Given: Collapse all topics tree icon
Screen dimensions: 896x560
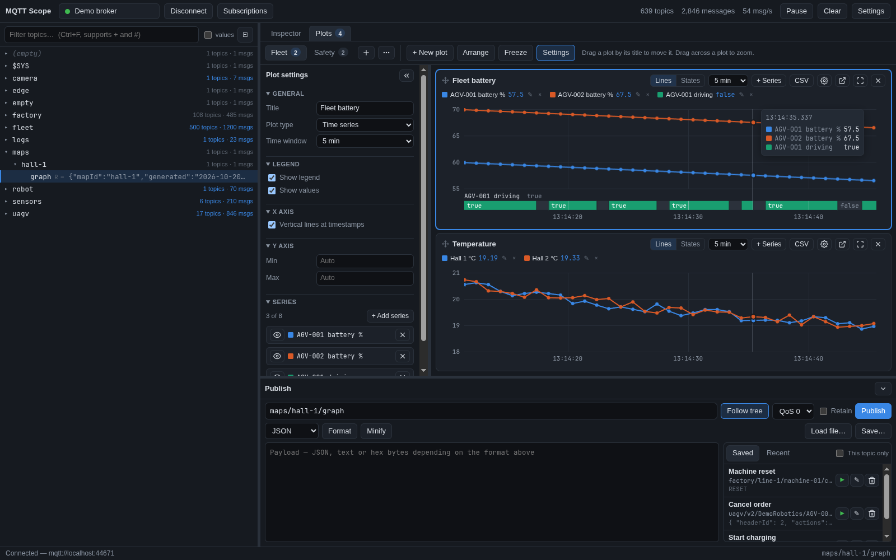Looking at the screenshot, I should click(x=245, y=35).
